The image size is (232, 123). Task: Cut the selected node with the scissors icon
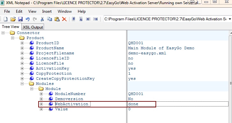(42, 19)
